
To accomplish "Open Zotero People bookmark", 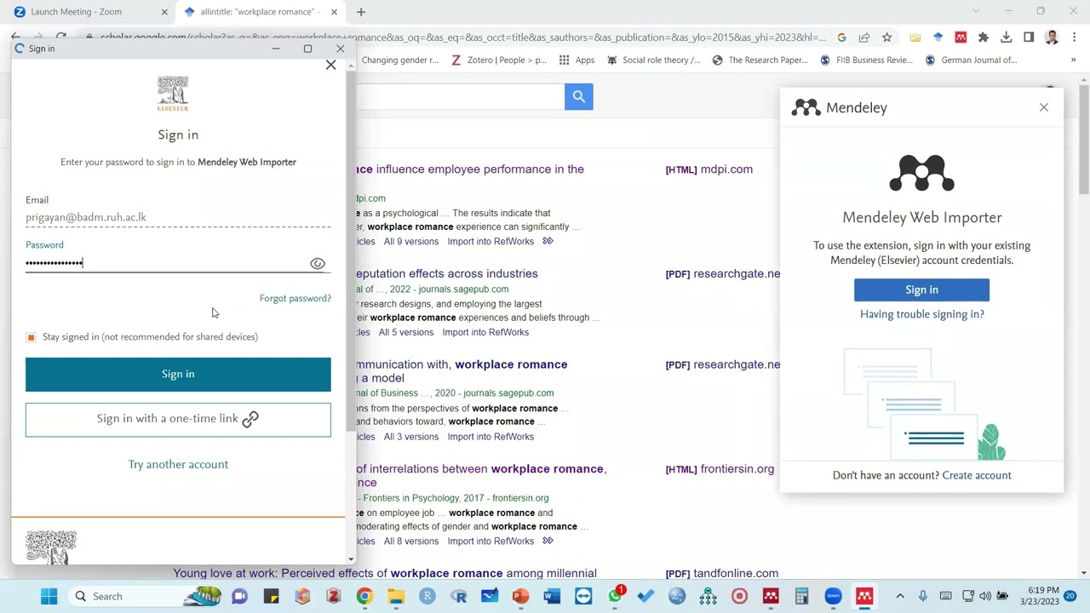I will click(499, 60).
